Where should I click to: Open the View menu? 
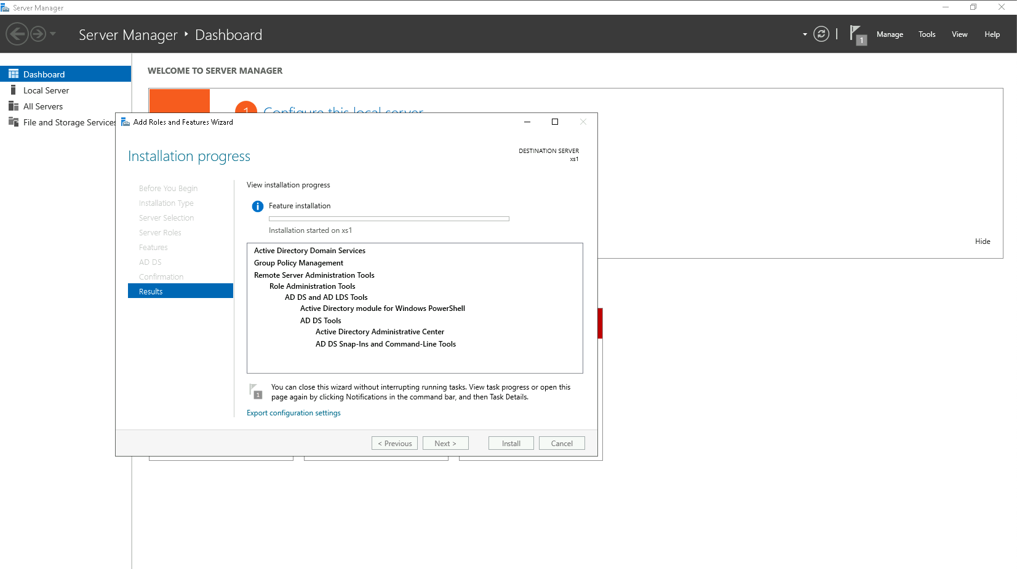959,34
